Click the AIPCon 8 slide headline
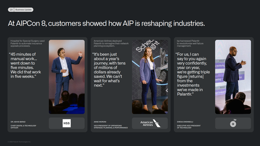Image resolution: width=260 pixels, height=146 pixels. tap(106, 24)
